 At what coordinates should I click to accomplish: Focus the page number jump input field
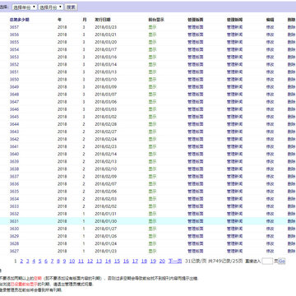(x=267, y=261)
